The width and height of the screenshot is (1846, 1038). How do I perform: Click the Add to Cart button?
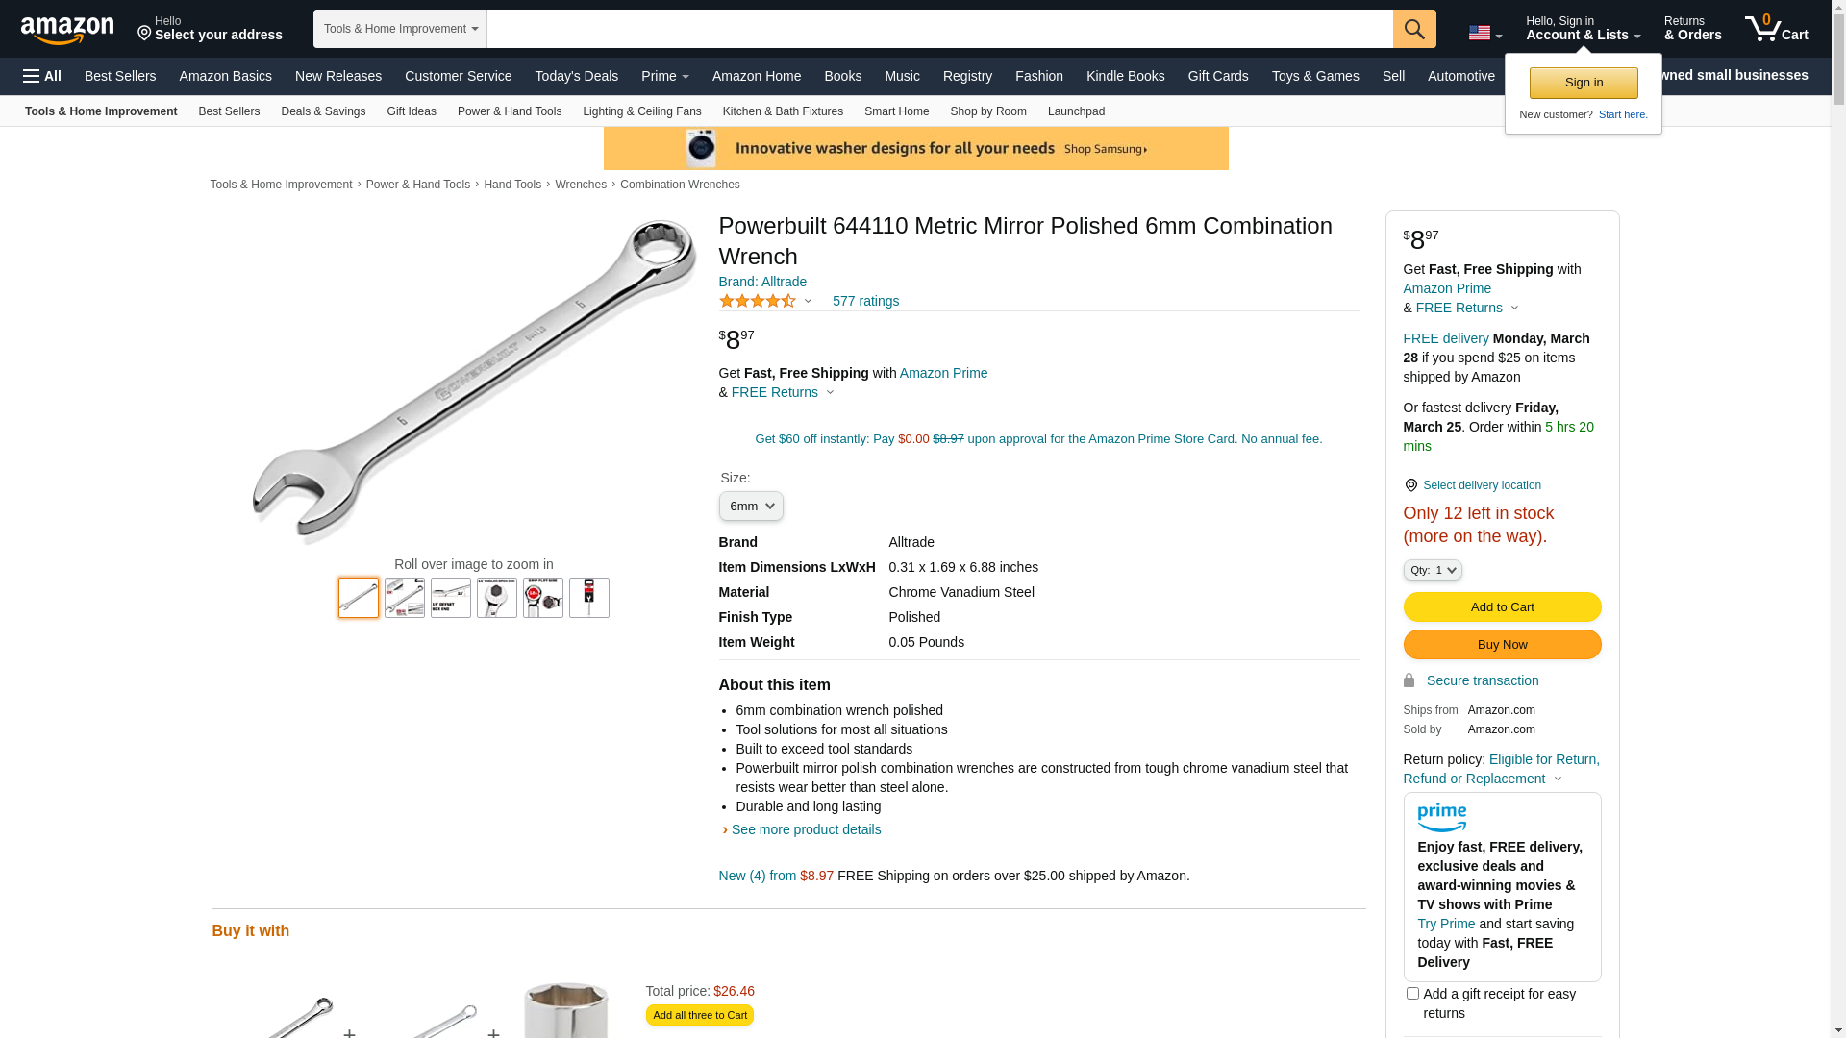(x=1502, y=606)
